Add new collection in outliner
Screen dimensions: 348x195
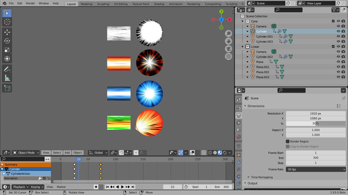tap(343, 10)
